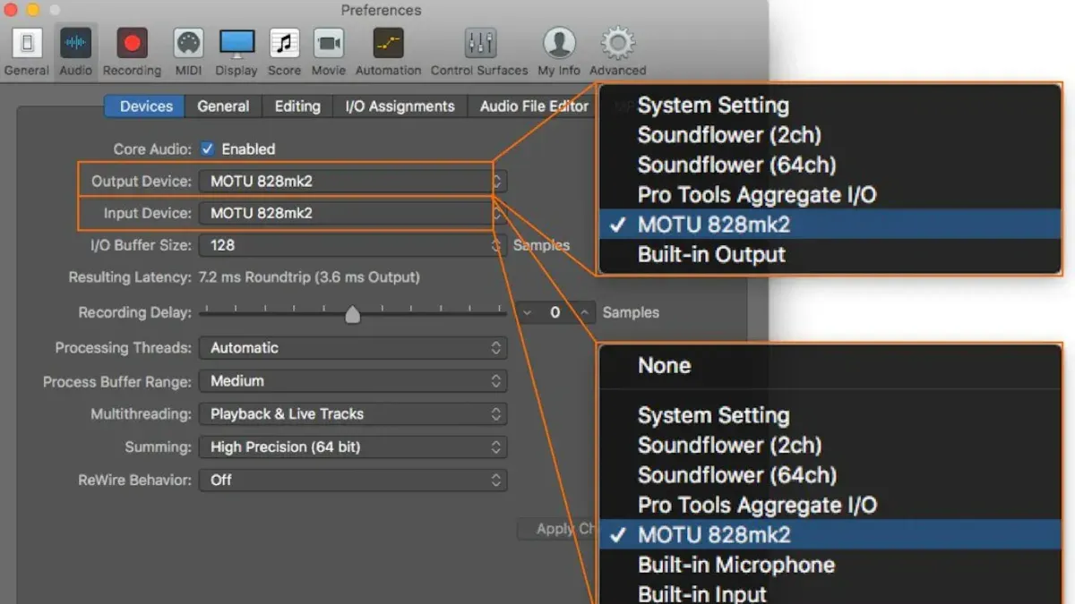Open the ReWire Behavior dropdown
Viewport: 1075px width, 604px height.
coord(353,480)
